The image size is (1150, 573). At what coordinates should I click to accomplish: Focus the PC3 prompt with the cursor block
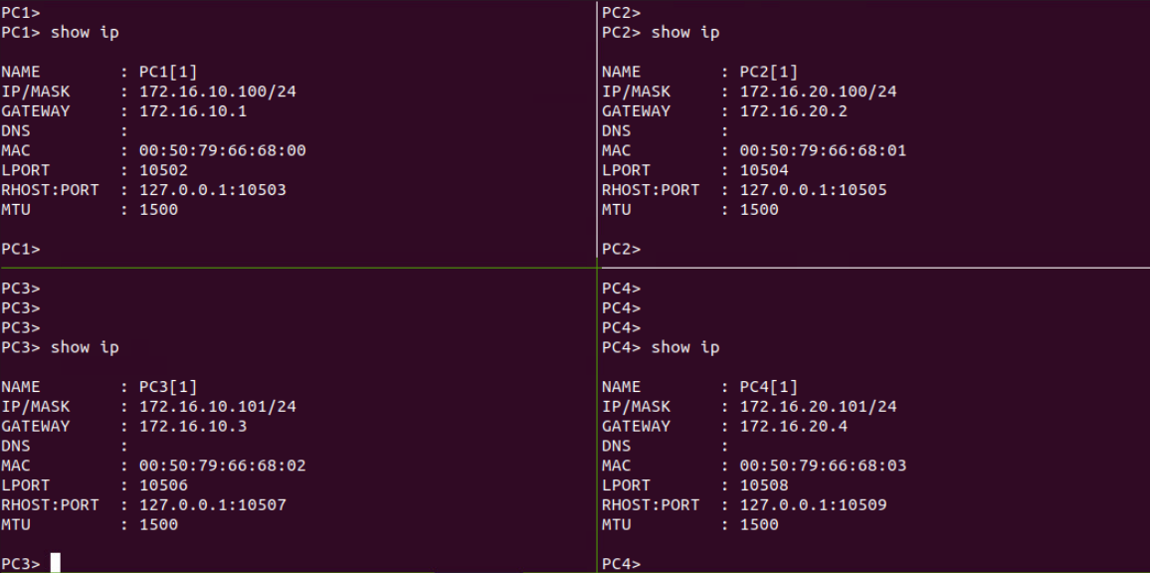(x=31, y=563)
